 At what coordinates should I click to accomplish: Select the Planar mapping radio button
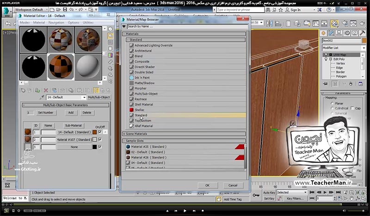tap(332, 104)
